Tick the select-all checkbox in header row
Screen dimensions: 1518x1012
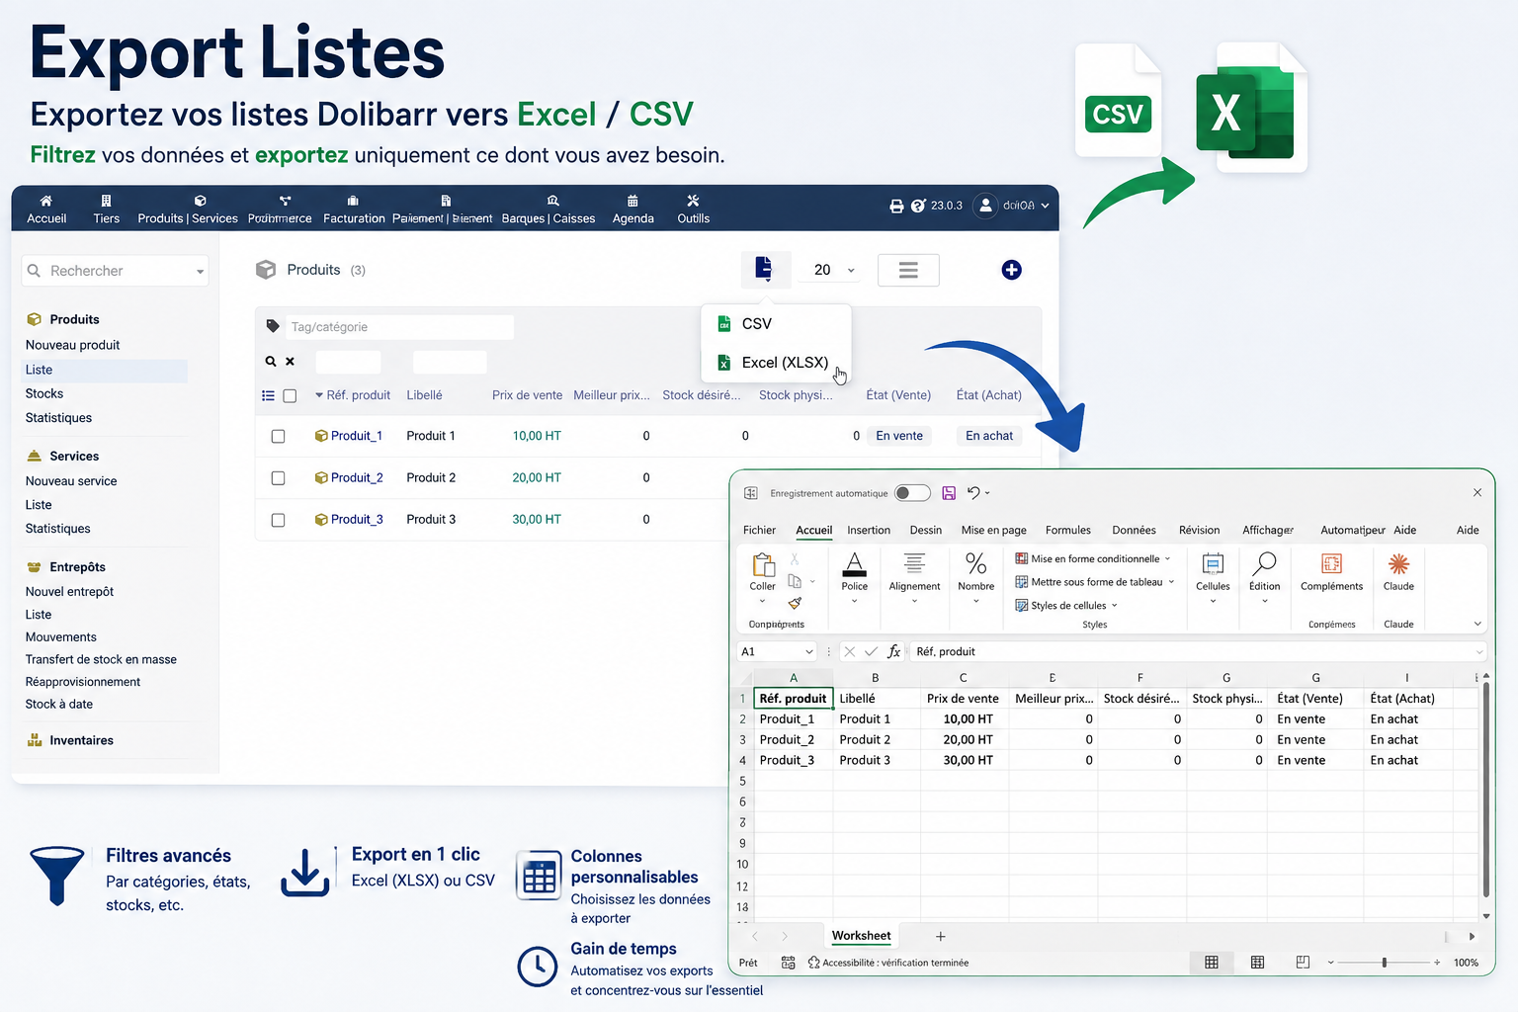290,395
